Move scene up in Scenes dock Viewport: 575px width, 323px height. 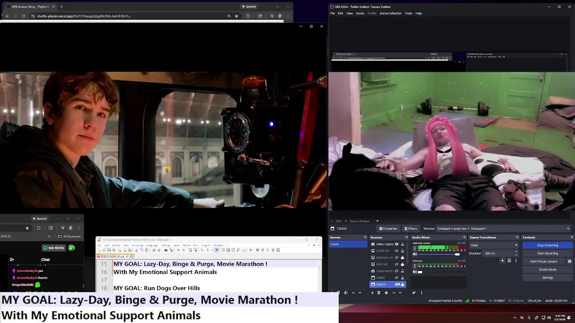click(353, 293)
